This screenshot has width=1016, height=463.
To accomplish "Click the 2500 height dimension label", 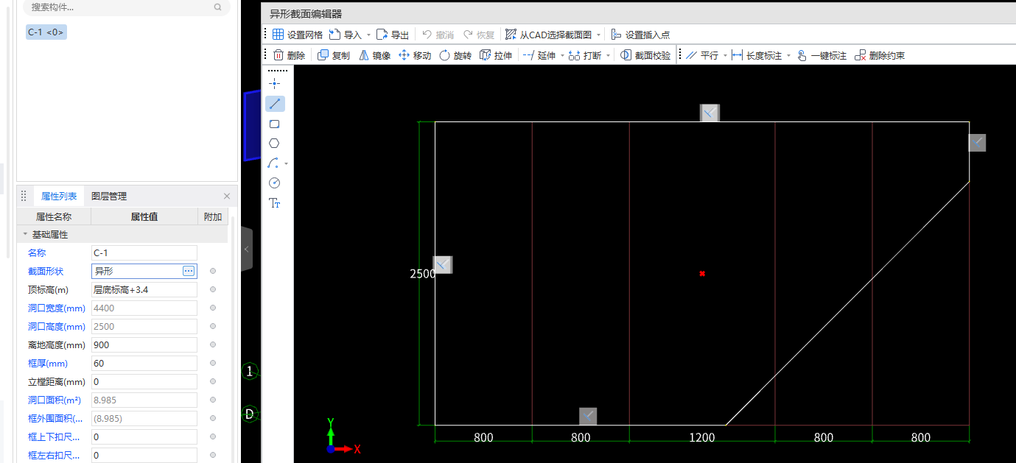I will [422, 274].
